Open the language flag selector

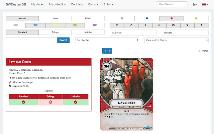205,4
